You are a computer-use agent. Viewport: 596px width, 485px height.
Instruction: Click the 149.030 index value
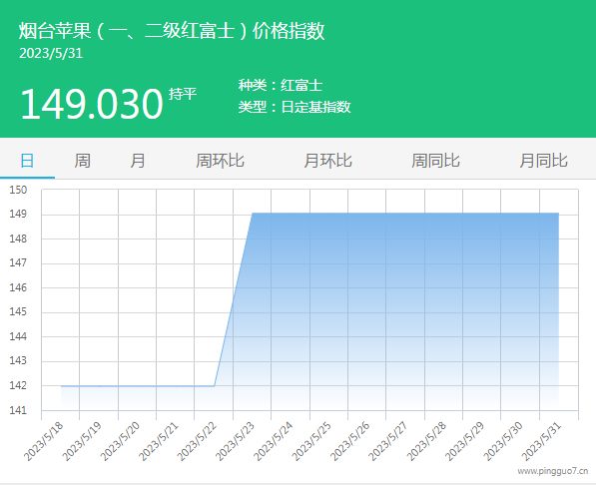coord(92,104)
